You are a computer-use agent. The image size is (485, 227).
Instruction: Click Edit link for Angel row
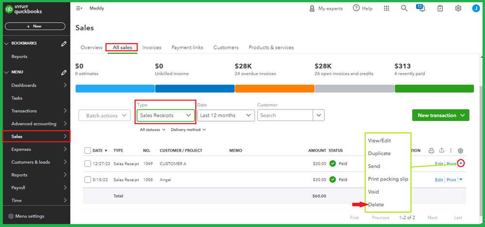(x=439, y=180)
